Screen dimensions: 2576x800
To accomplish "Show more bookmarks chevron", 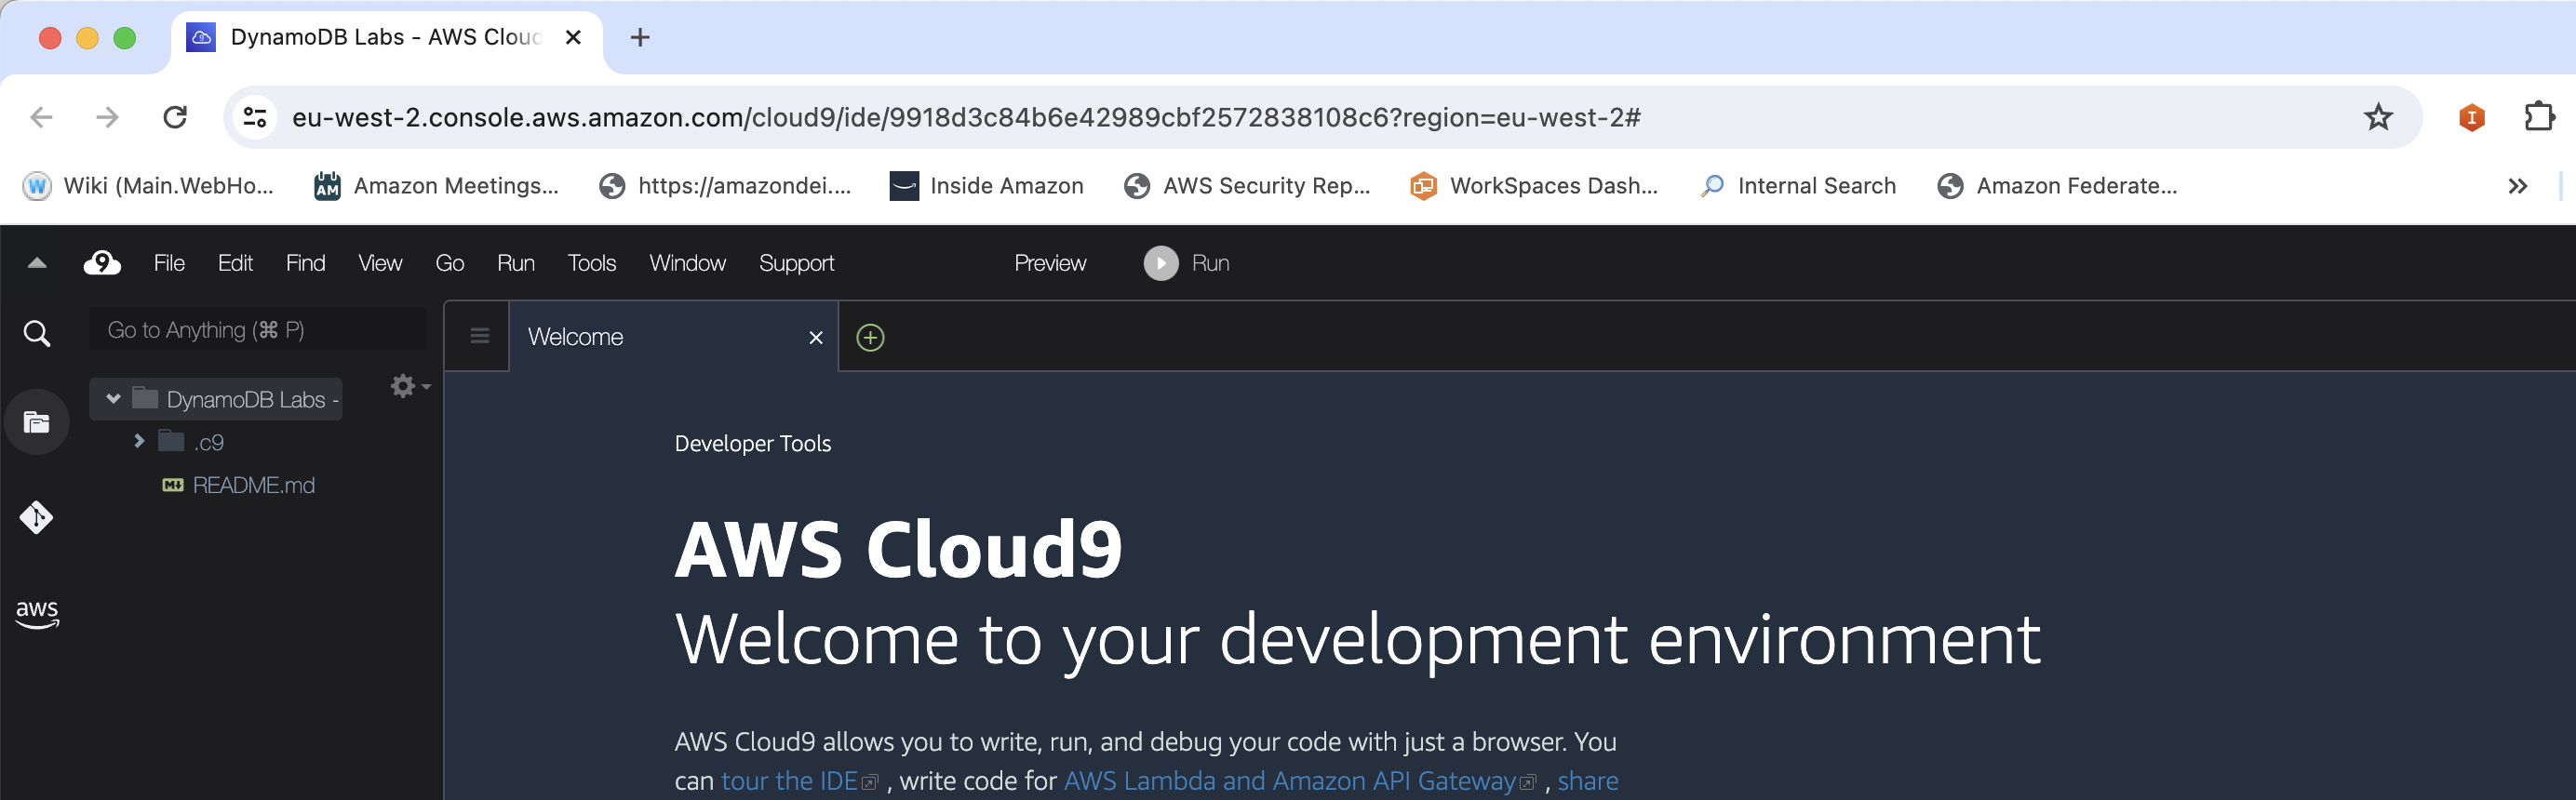I will click(2517, 186).
